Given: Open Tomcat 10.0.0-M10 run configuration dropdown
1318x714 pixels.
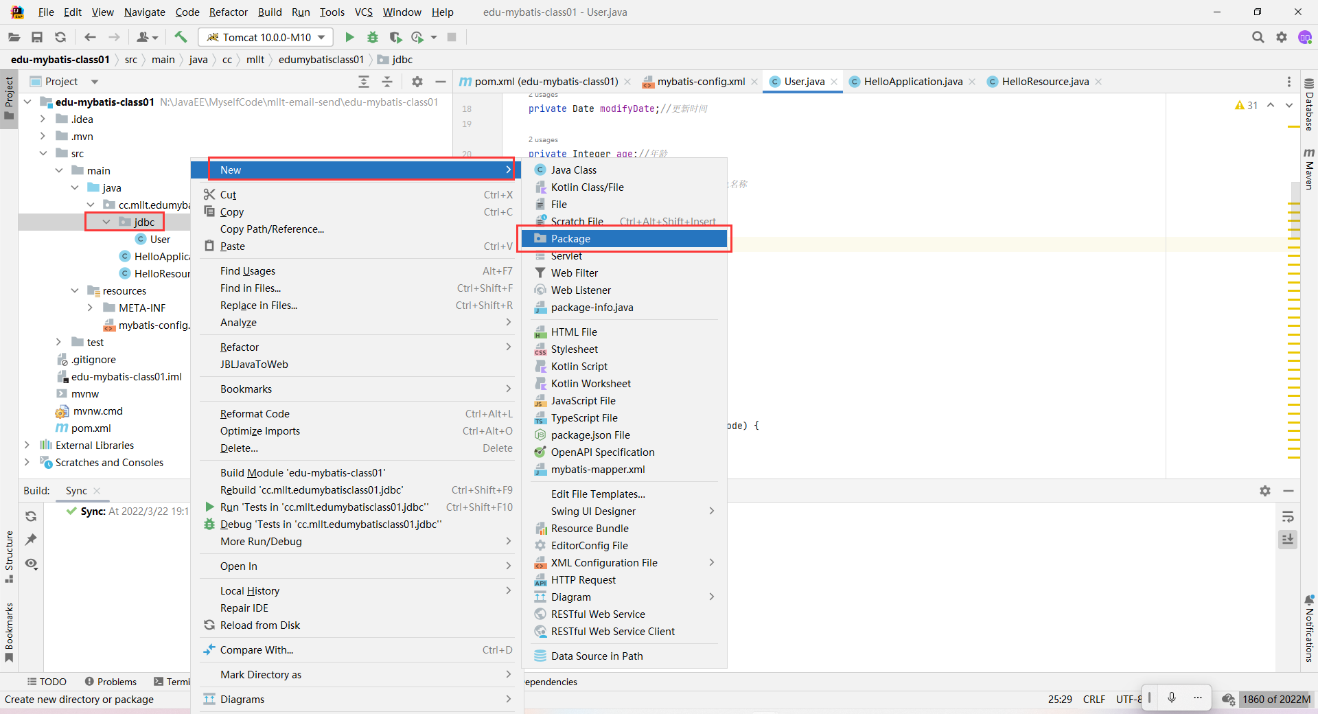Looking at the screenshot, I should pos(265,37).
